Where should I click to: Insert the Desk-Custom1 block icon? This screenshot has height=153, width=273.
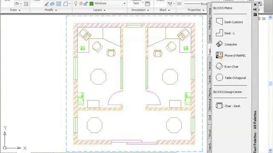point(219,22)
